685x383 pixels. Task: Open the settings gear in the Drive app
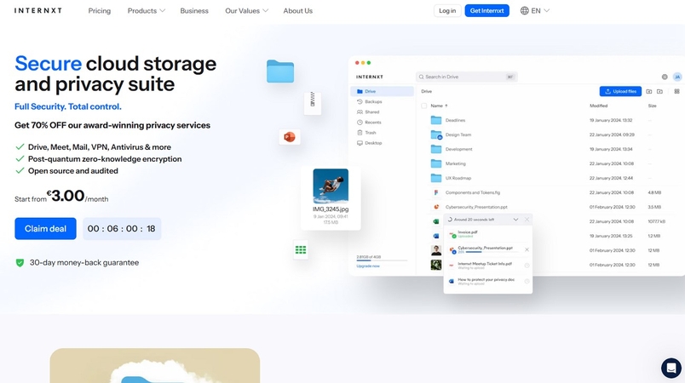(x=665, y=77)
